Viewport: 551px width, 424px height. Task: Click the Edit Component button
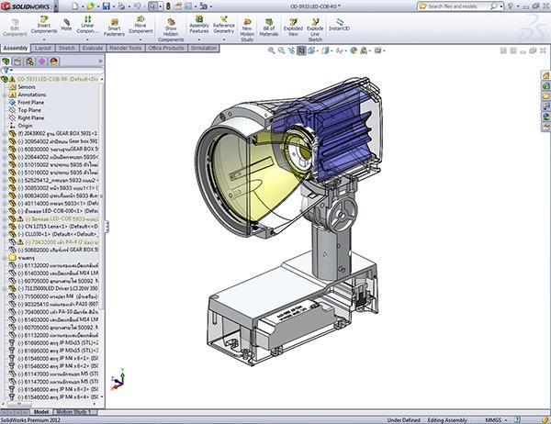click(15, 28)
